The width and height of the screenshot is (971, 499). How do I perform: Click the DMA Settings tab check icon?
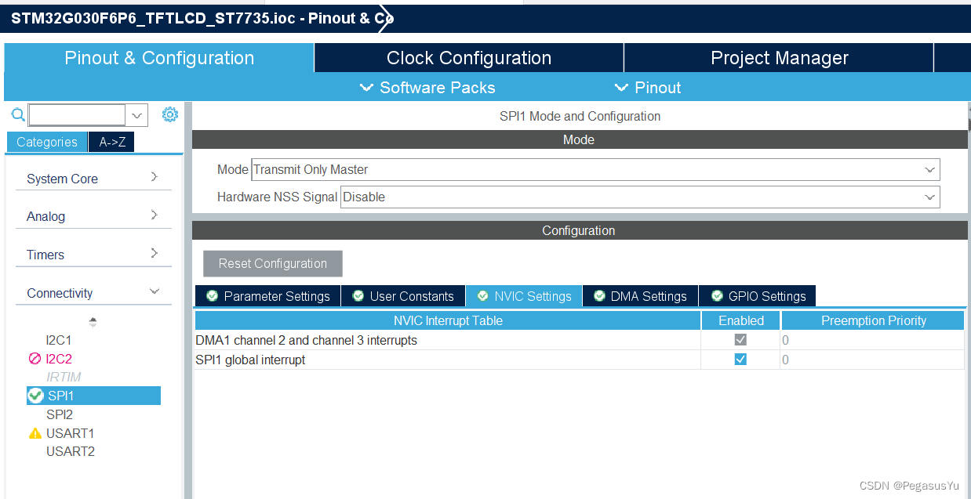pos(599,296)
